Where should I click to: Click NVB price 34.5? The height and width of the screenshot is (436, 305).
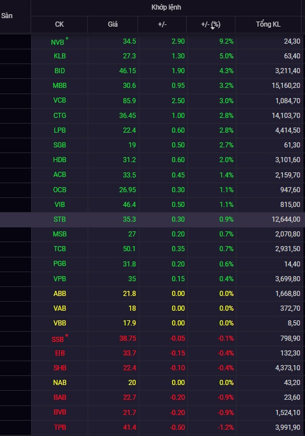coord(130,41)
